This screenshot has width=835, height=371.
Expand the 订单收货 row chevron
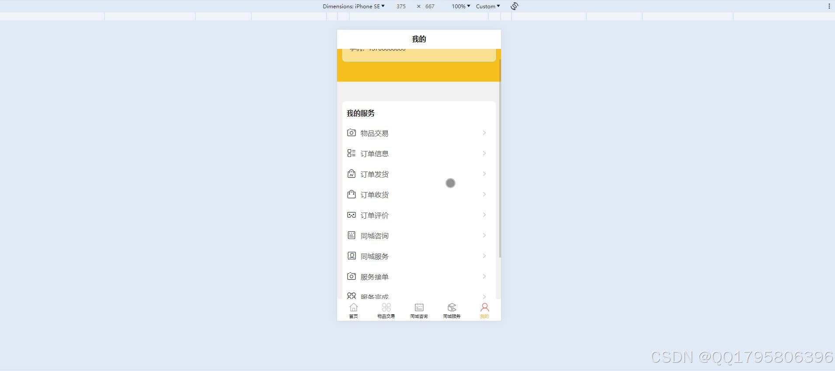point(484,194)
